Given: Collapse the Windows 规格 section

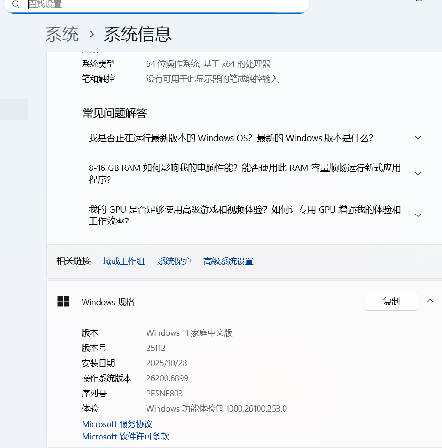Looking at the screenshot, I should click(x=430, y=301).
